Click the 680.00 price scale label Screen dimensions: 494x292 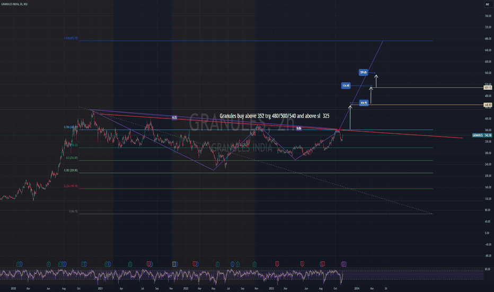[488, 39]
